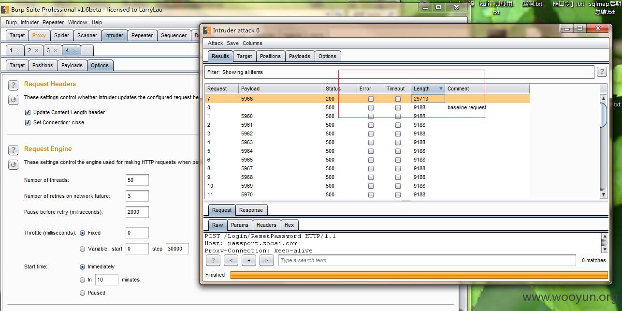Open the Burp menu

point(11,22)
